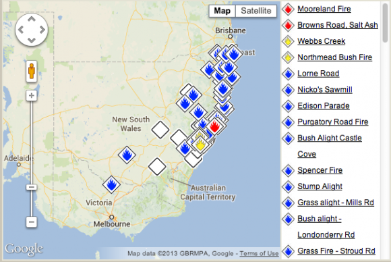Click the red fire marker on map
This screenshot has width=391, height=262.
click(x=214, y=126)
